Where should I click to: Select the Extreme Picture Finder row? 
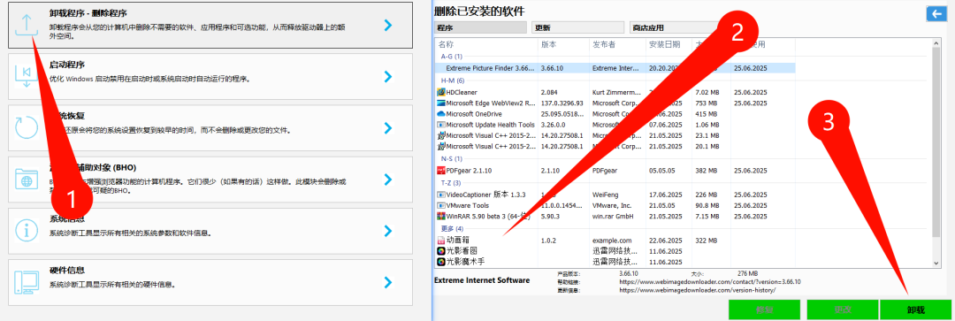pyautogui.click(x=615, y=68)
